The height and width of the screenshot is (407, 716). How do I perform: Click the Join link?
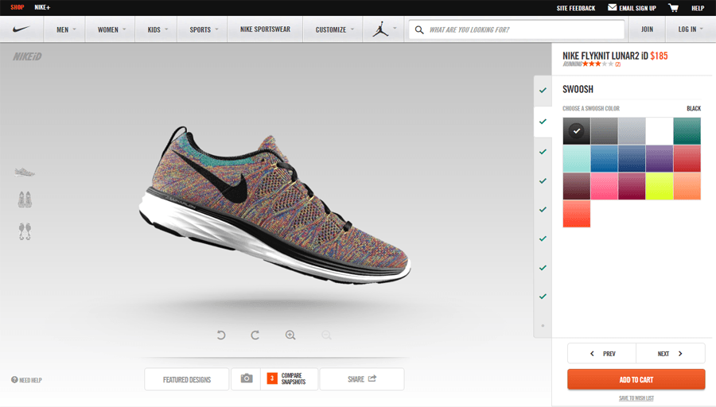click(647, 29)
